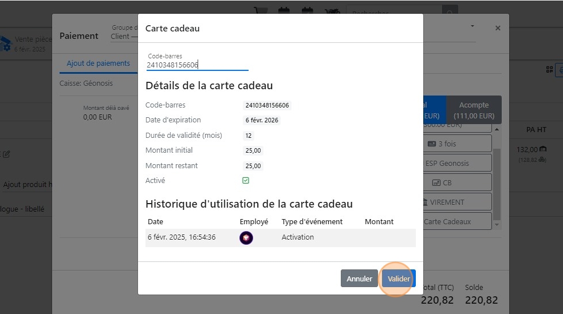563x314 pixels.
Task: Click the expiration date 6 févr. 2026
Action: pyautogui.click(x=262, y=121)
